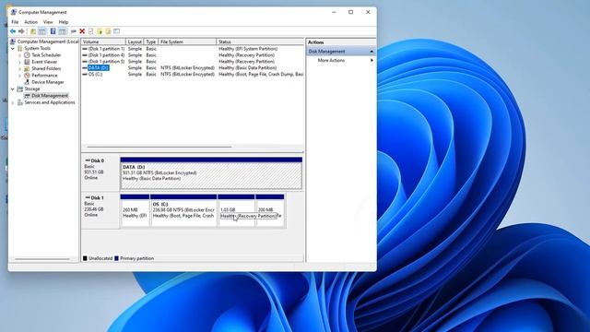Click the gray Forward arrow toolbar icon
The image size is (590, 332).
(x=21, y=31)
